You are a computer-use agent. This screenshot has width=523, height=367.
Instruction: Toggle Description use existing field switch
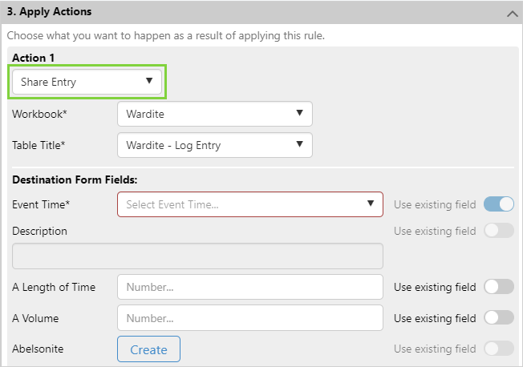pyautogui.click(x=499, y=231)
